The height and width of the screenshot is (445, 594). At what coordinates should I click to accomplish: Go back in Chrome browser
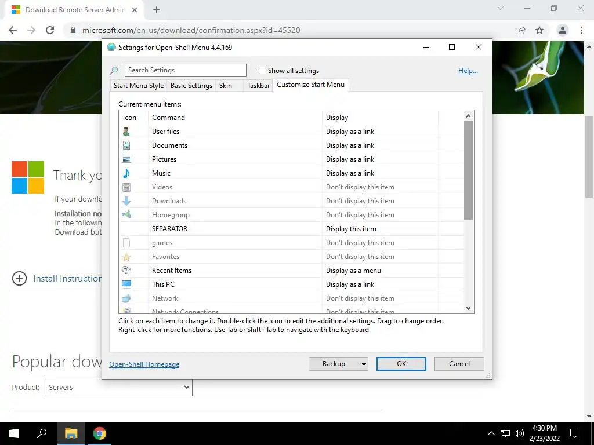(x=13, y=30)
